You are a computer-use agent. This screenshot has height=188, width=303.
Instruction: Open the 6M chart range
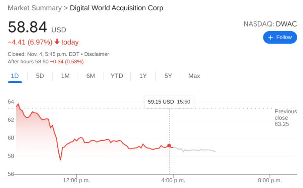point(91,76)
